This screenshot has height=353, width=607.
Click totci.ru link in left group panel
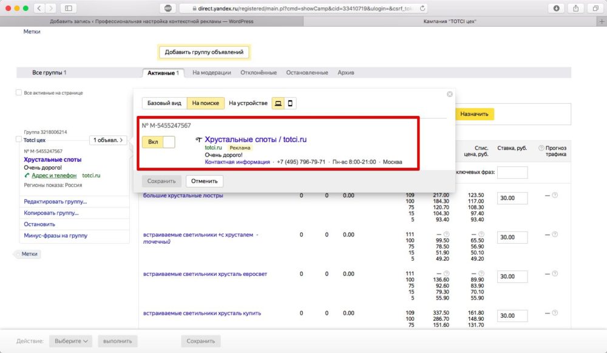91,176
